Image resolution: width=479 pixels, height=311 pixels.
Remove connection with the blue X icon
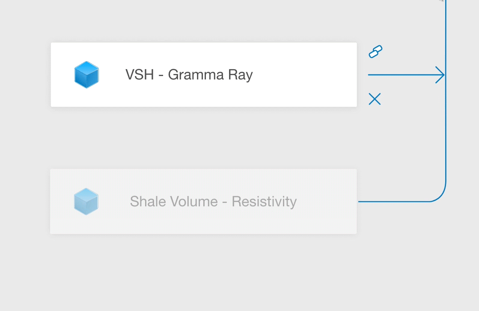(375, 99)
